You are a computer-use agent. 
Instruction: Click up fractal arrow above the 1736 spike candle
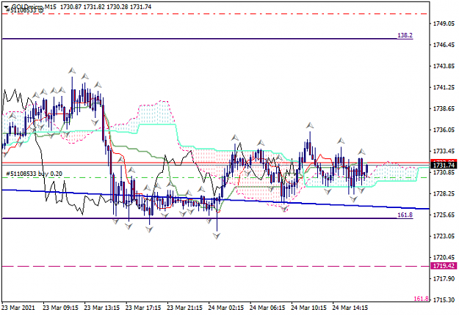pyautogui.click(x=310, y=125)
